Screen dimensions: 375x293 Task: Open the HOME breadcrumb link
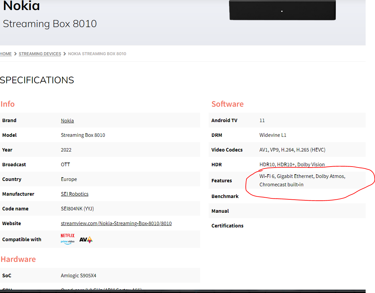point(6,54)
